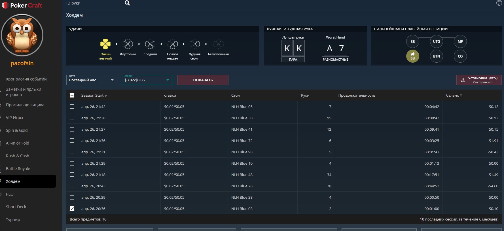504x231 pixels.
Task: Open the ставки dropdown $0.02/$0.05
Action: (x=147, y=80)
